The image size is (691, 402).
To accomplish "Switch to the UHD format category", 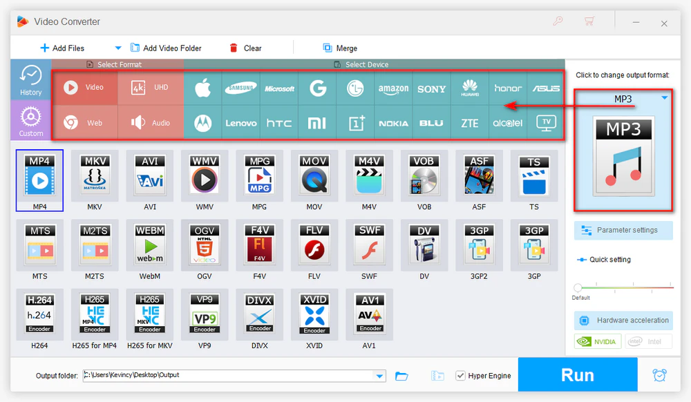I will [151, 87].
